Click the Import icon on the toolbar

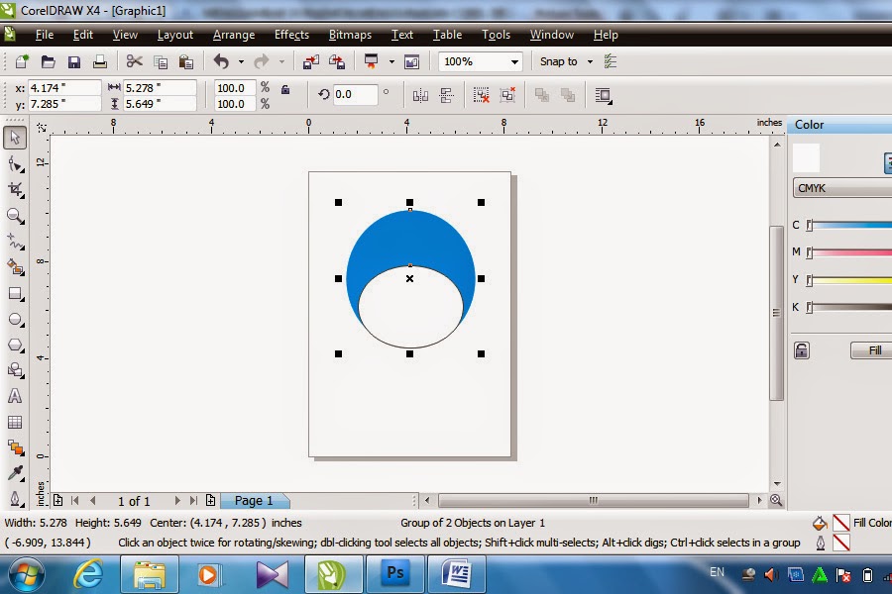tap(312, 61)
